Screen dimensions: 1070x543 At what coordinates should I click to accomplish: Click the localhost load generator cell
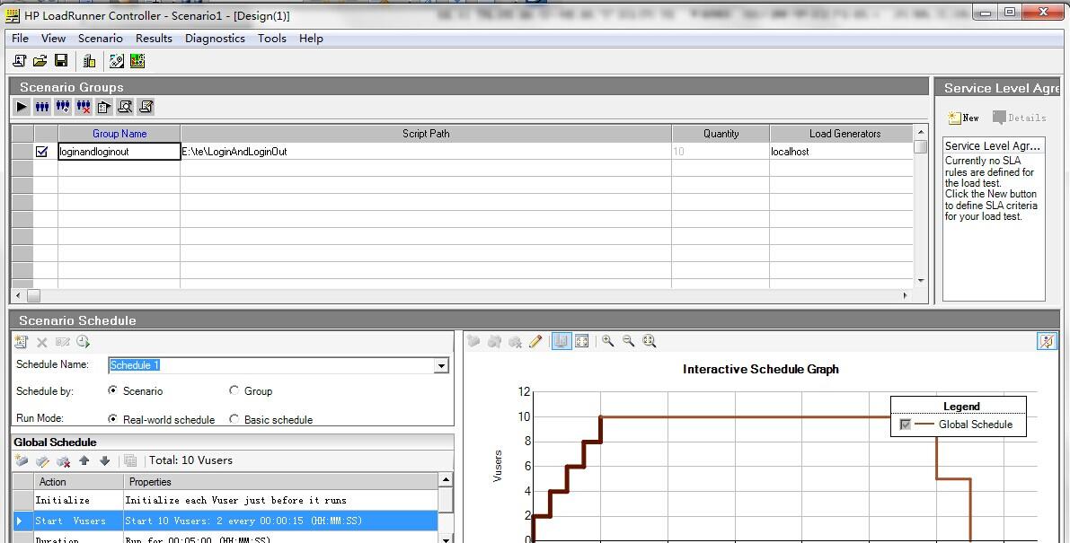pyautogui.click(x=842, y=152)
